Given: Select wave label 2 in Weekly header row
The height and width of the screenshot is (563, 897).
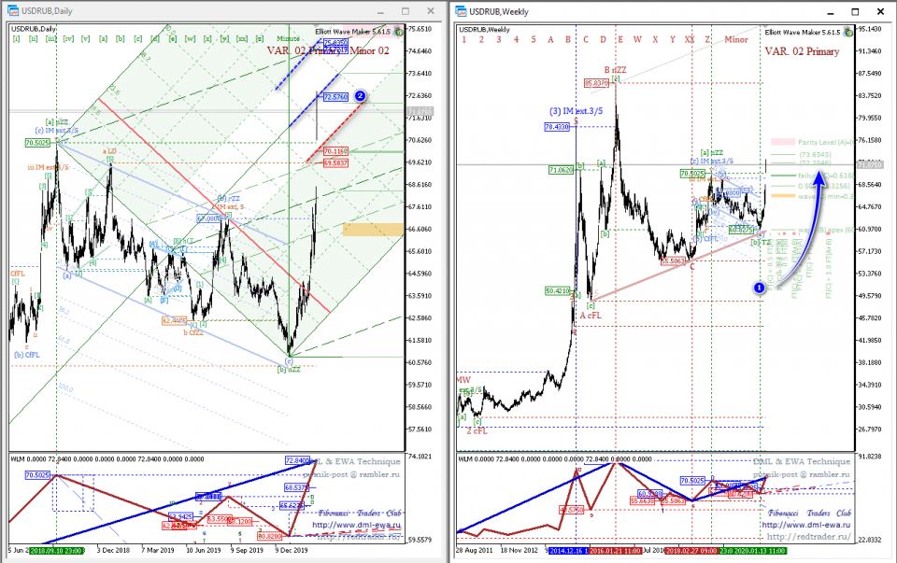Looking at the screenshot, I should pos(481,39).
